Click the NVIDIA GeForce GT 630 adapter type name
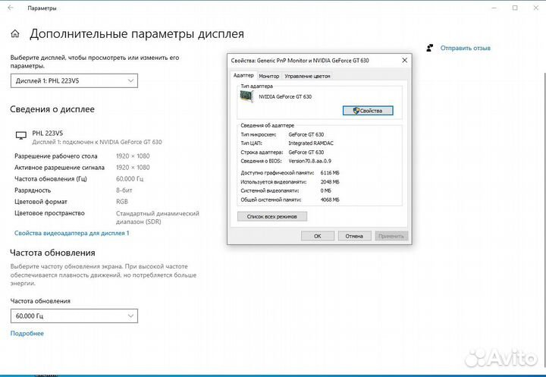 click(x=285, y=96)
